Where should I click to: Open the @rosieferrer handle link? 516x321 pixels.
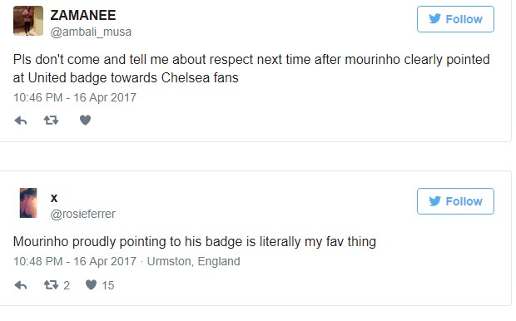[83, 214]
